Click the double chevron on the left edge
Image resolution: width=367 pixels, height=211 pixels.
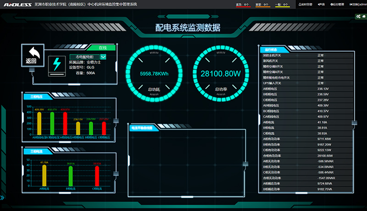(x=2, y=198)
